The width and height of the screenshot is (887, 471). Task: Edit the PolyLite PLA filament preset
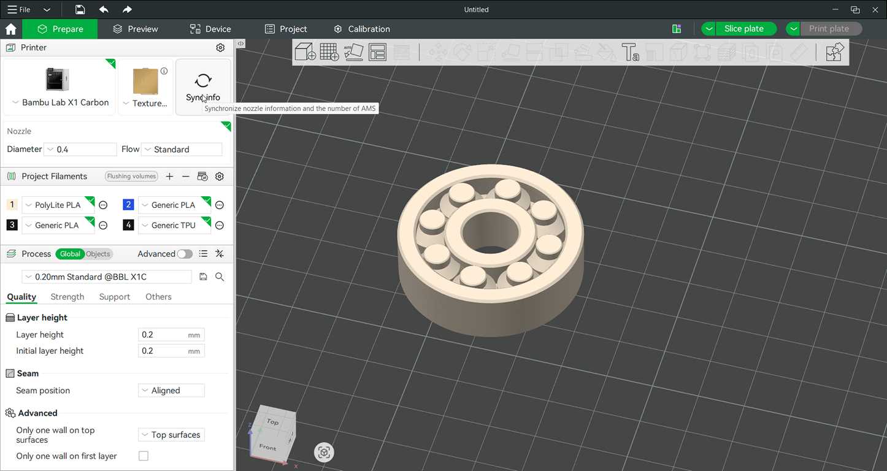click(x=103, y=205)
